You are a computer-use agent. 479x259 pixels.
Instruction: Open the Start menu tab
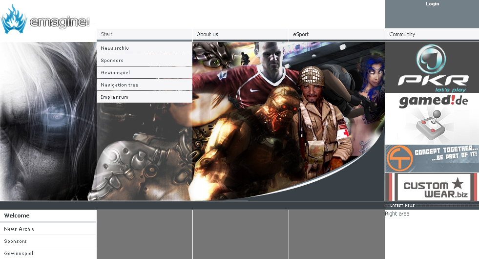[x=144, y=34]
